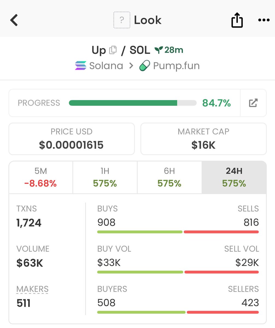Tap the PROGRESS label

click(x=39, y=103)
